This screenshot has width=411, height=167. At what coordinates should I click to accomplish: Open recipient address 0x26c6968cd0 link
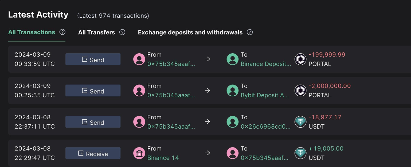point(265,127)
